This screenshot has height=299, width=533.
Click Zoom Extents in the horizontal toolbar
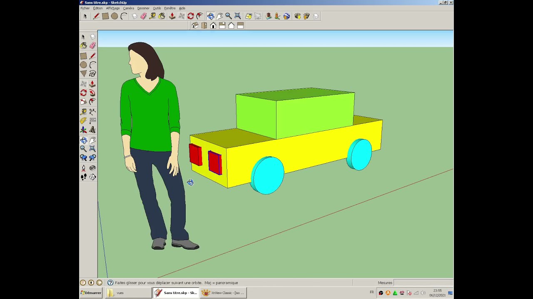point(238,16)
